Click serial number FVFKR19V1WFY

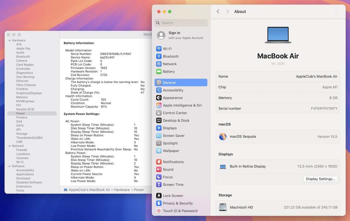[324, 109]
